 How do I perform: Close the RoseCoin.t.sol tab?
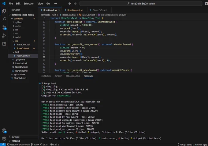pos(59,10)
